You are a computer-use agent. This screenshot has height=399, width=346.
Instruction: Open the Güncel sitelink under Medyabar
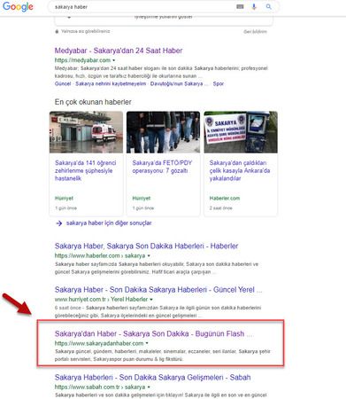[63, 83]
